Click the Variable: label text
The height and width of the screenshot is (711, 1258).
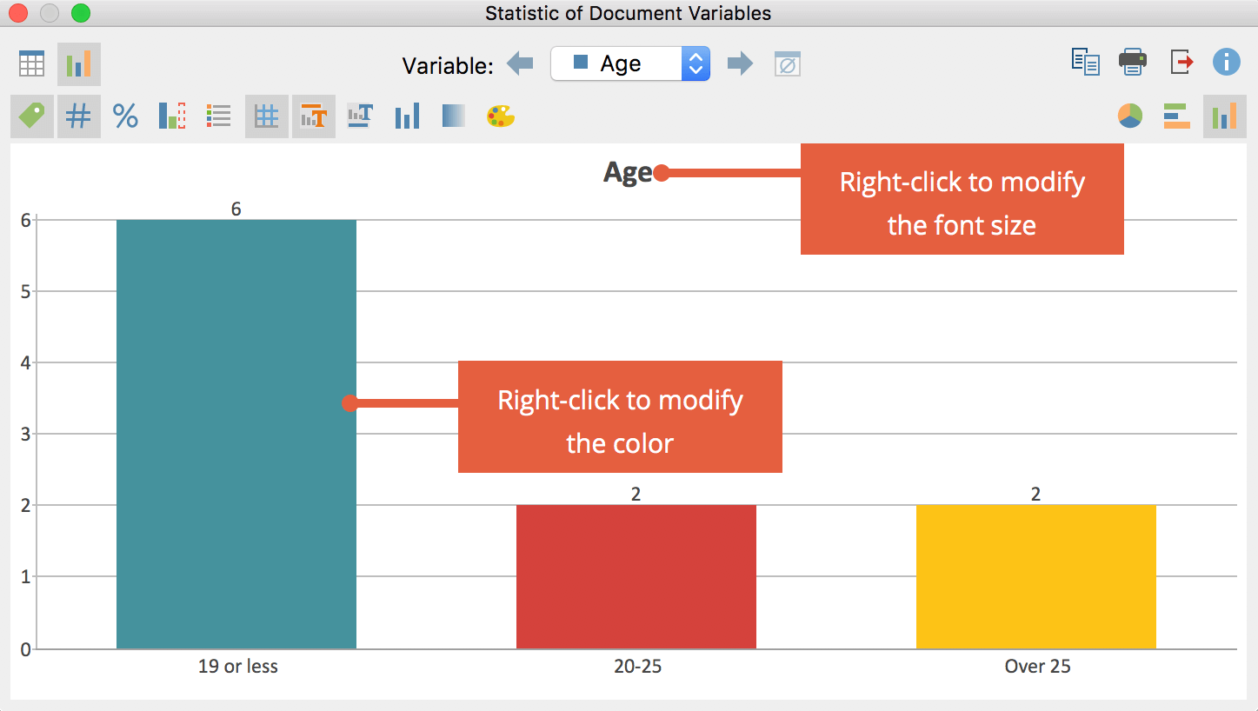(448, 65)
